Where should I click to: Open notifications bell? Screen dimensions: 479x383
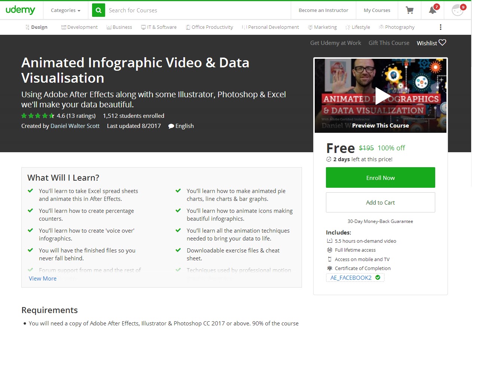(x=433, y=10)
